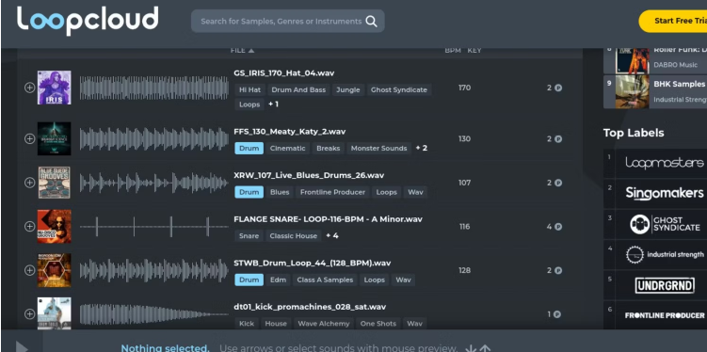Open the STWB_Drum_Loop_44 pack artwork
This screenshot has height=352, width=707.
[x=54, y=270]
